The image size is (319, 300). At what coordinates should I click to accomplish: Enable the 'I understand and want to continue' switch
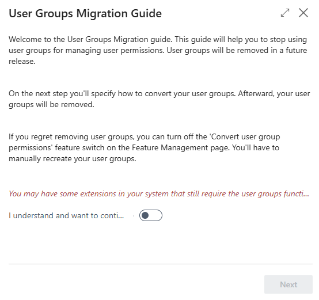click(x=151, y=215)
